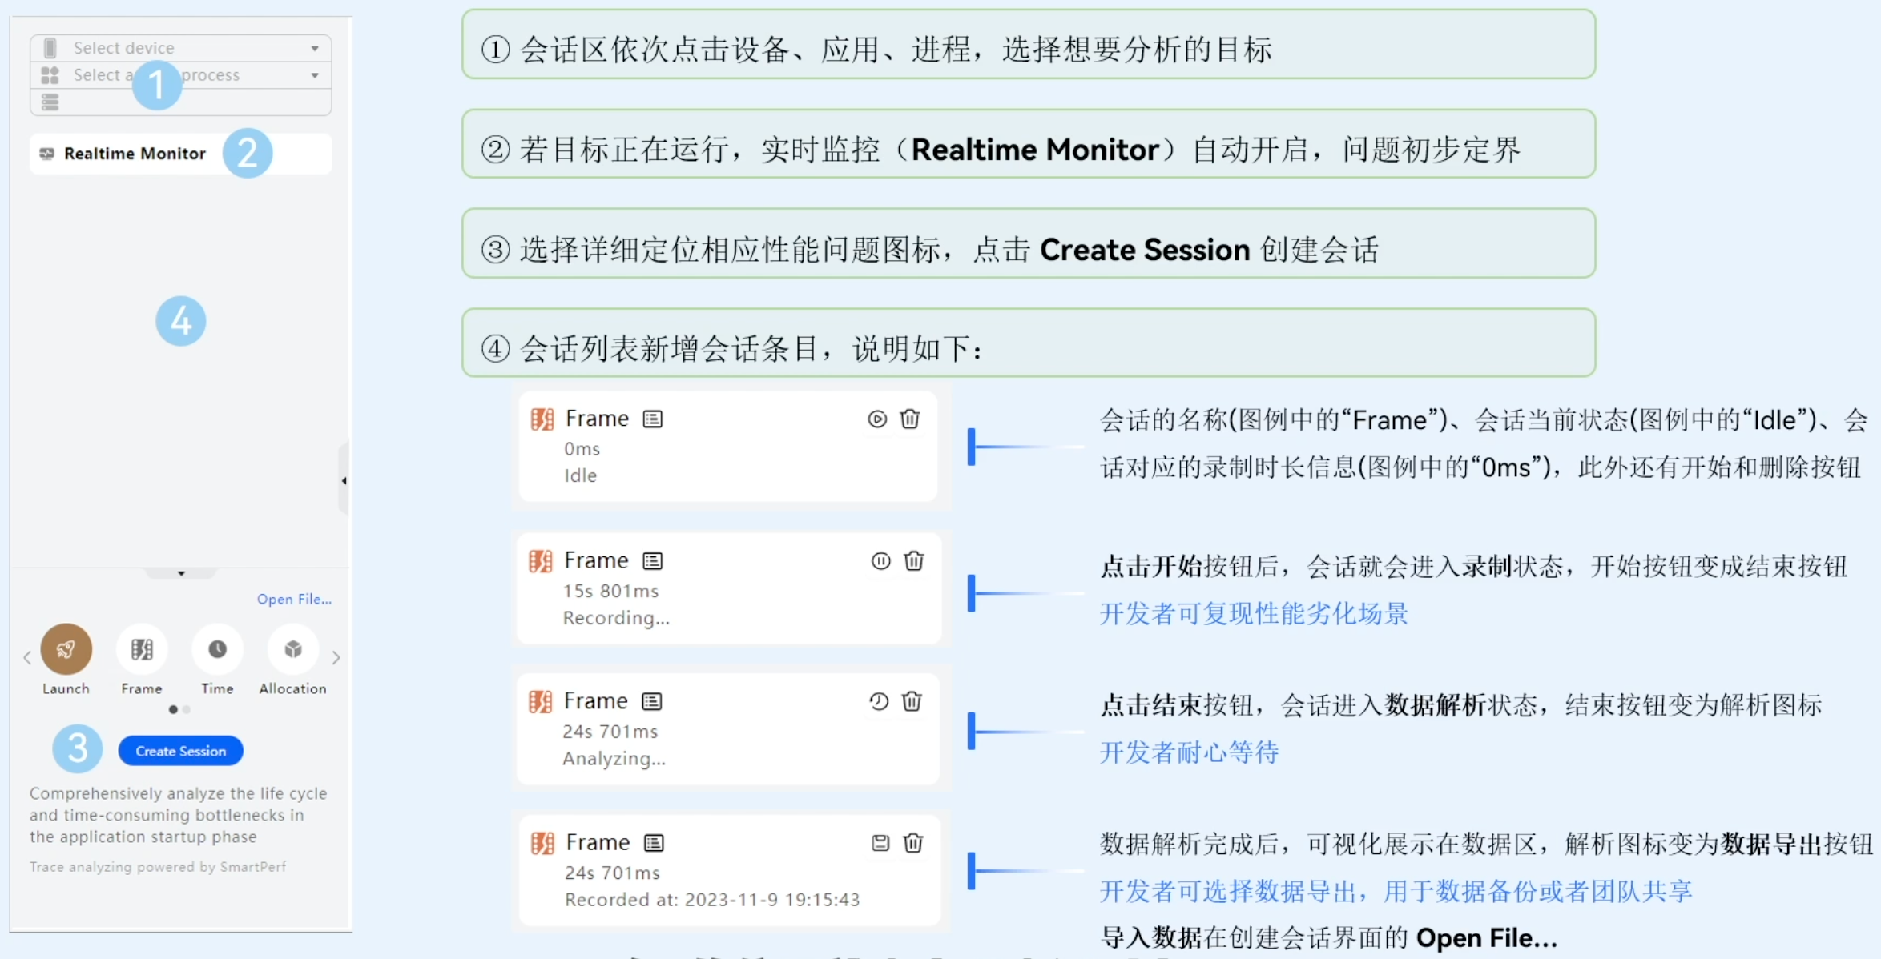Screen dimensions: 1881x959
Task: Click the Open File... link
Action: point(294,599)
